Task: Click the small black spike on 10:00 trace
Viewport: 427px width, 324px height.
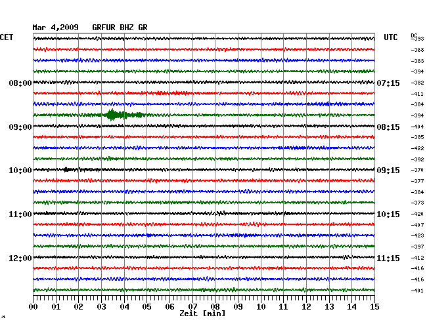Action: (x=66, y=170)
